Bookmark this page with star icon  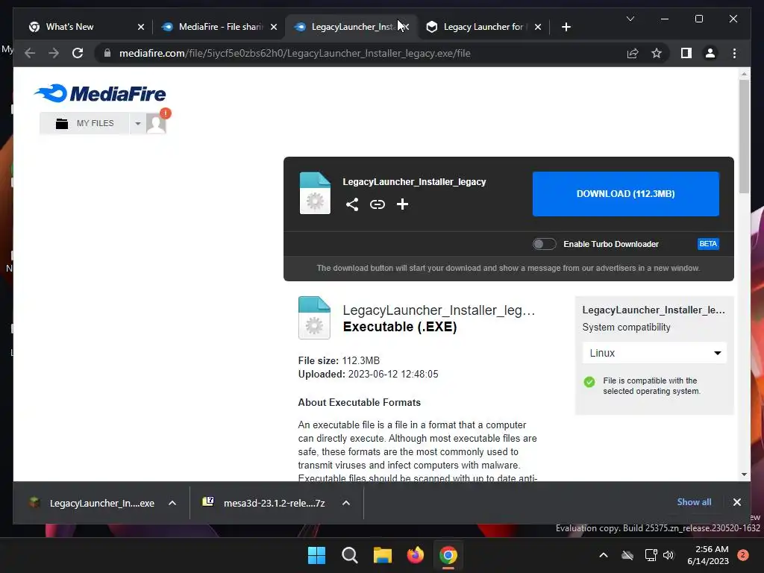657,53
